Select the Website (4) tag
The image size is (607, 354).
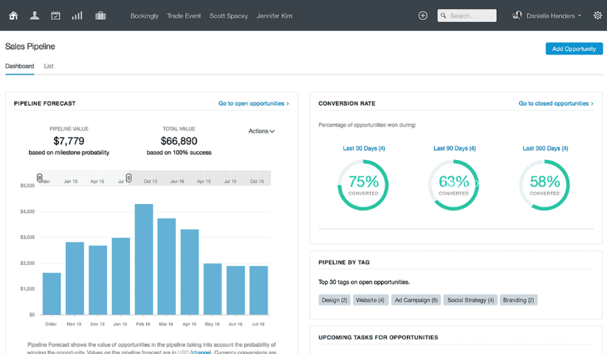[370, 300]
